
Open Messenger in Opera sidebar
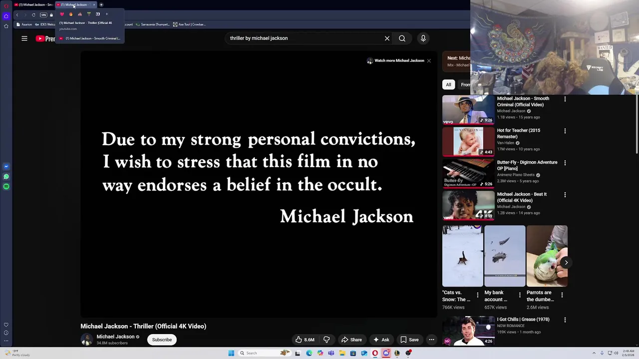point(6,167)
